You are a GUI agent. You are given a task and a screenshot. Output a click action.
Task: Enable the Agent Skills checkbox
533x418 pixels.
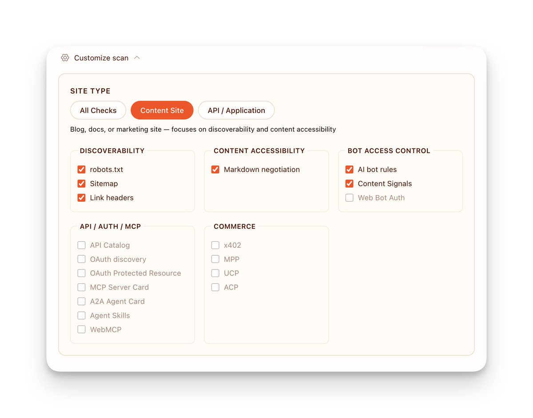(x=81, y=316)
